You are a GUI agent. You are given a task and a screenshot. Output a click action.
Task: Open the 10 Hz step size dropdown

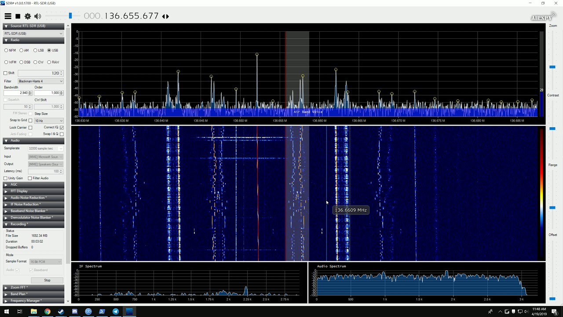click(x=49, y=121)
